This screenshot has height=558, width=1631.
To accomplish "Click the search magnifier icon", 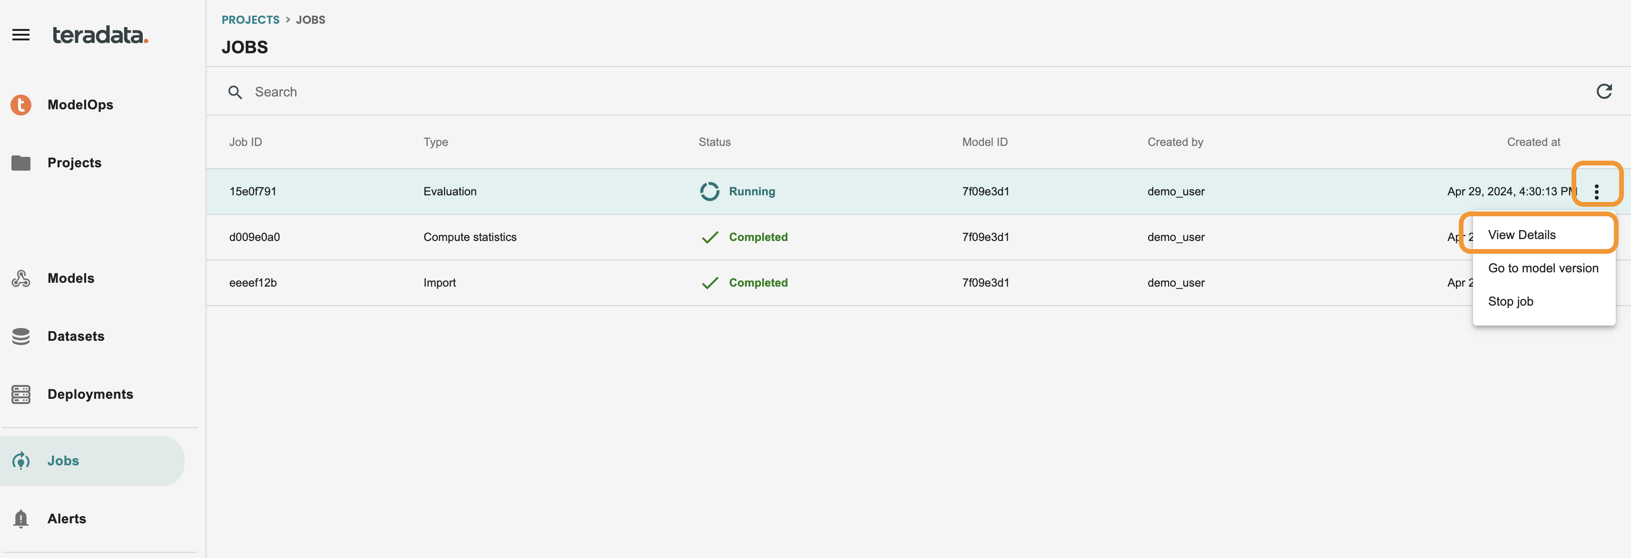I will (235, 92).
